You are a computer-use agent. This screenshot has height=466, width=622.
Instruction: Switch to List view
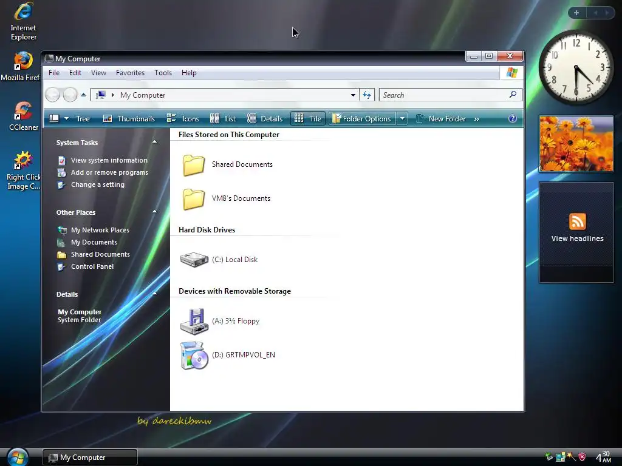(x=223, y=119)
